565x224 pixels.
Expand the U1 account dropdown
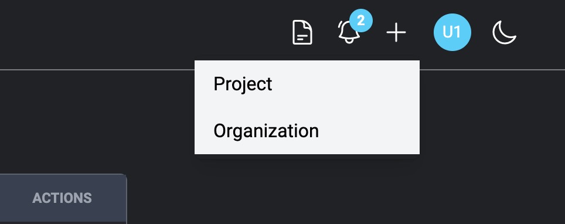pos(452,32)
